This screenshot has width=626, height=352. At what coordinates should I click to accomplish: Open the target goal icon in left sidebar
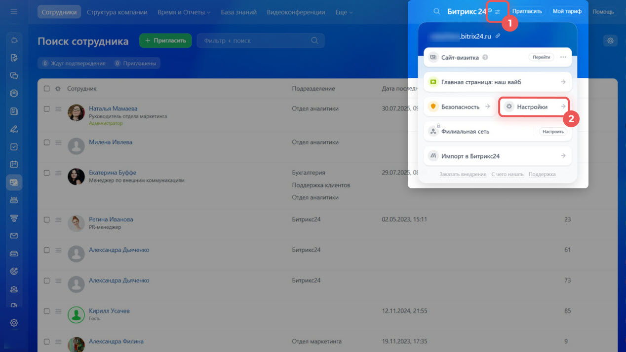pyautogui.click(x=14, y=271)
